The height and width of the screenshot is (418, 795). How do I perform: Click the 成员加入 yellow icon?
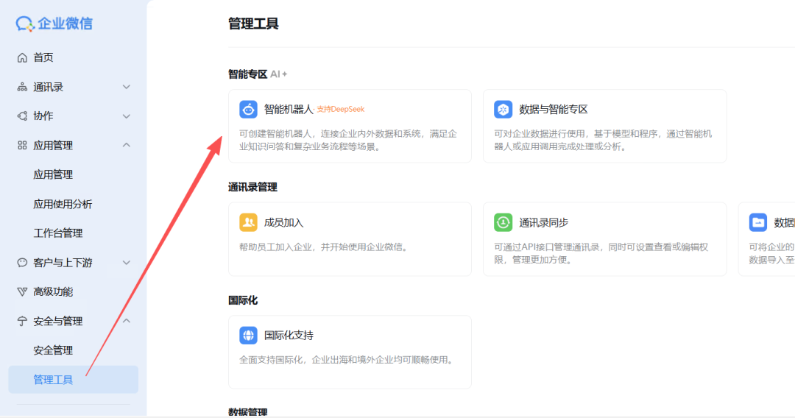coord(249,222)
